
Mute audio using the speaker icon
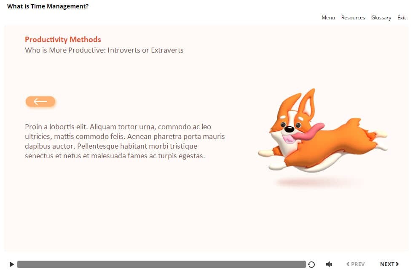click(329, 264)
